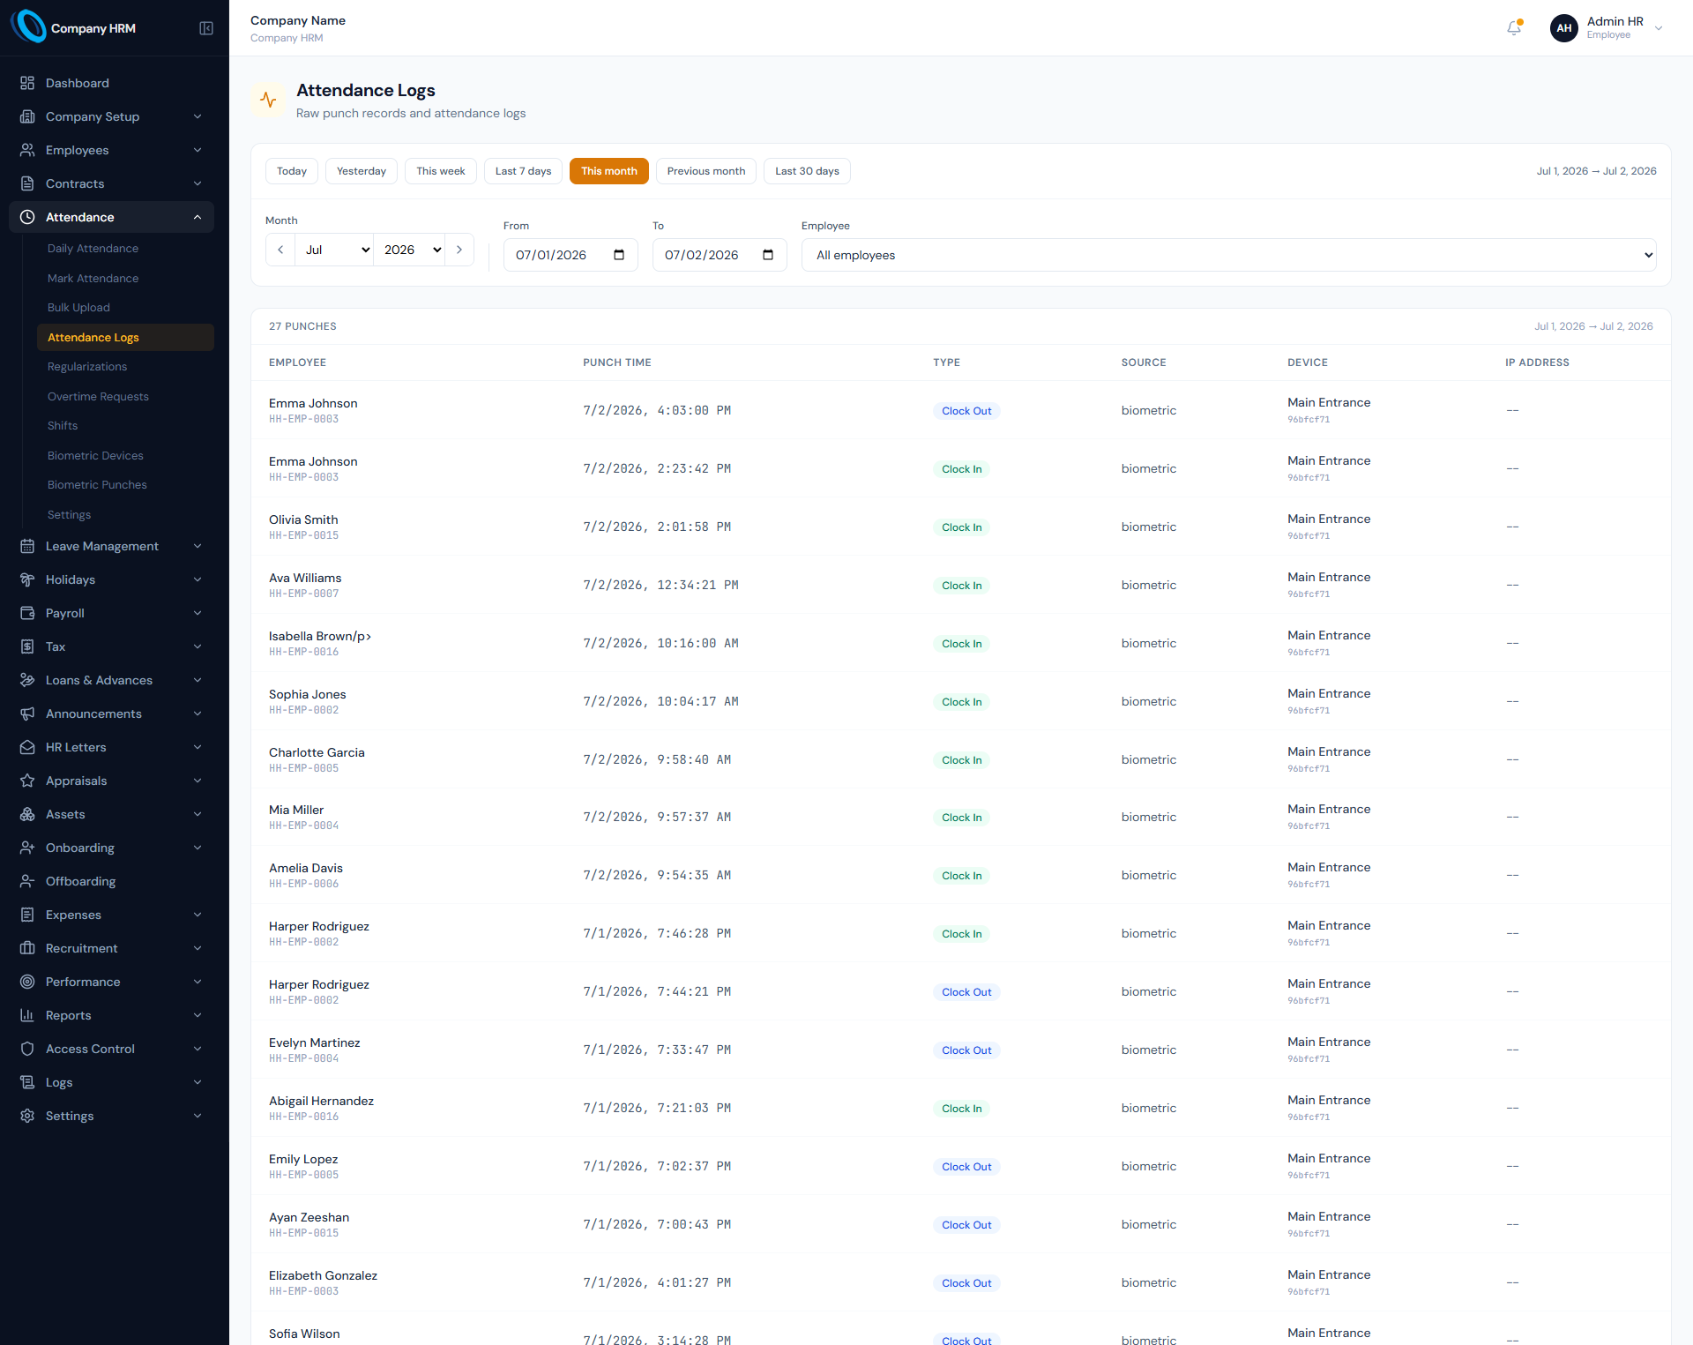Click the Company Setup building icon
This screenshot has height=1345, width=1693.
coord(27,116)
